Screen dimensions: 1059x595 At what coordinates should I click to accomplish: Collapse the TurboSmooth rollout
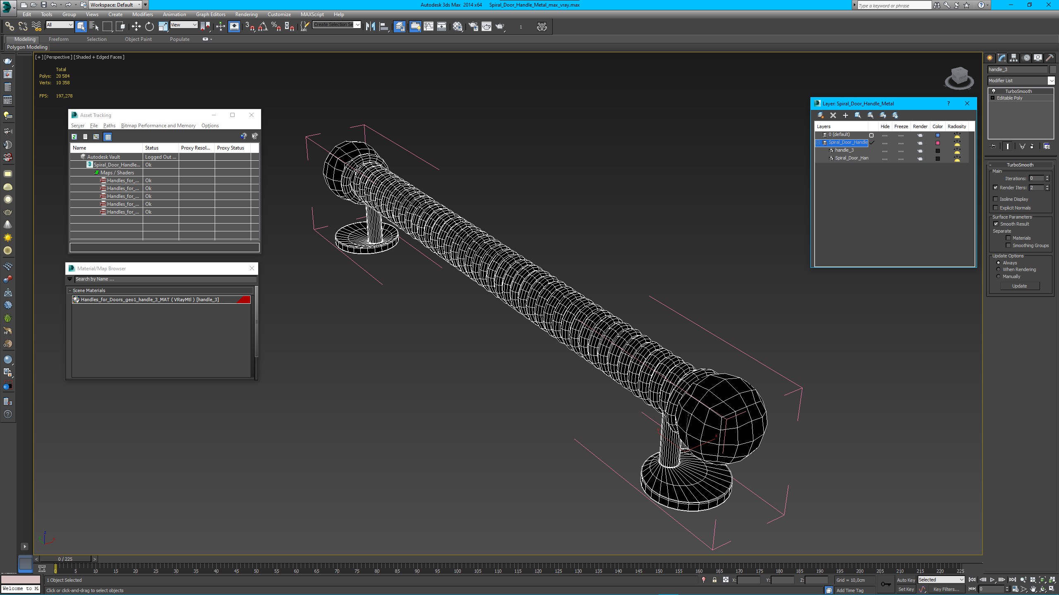pos(1020,165)
